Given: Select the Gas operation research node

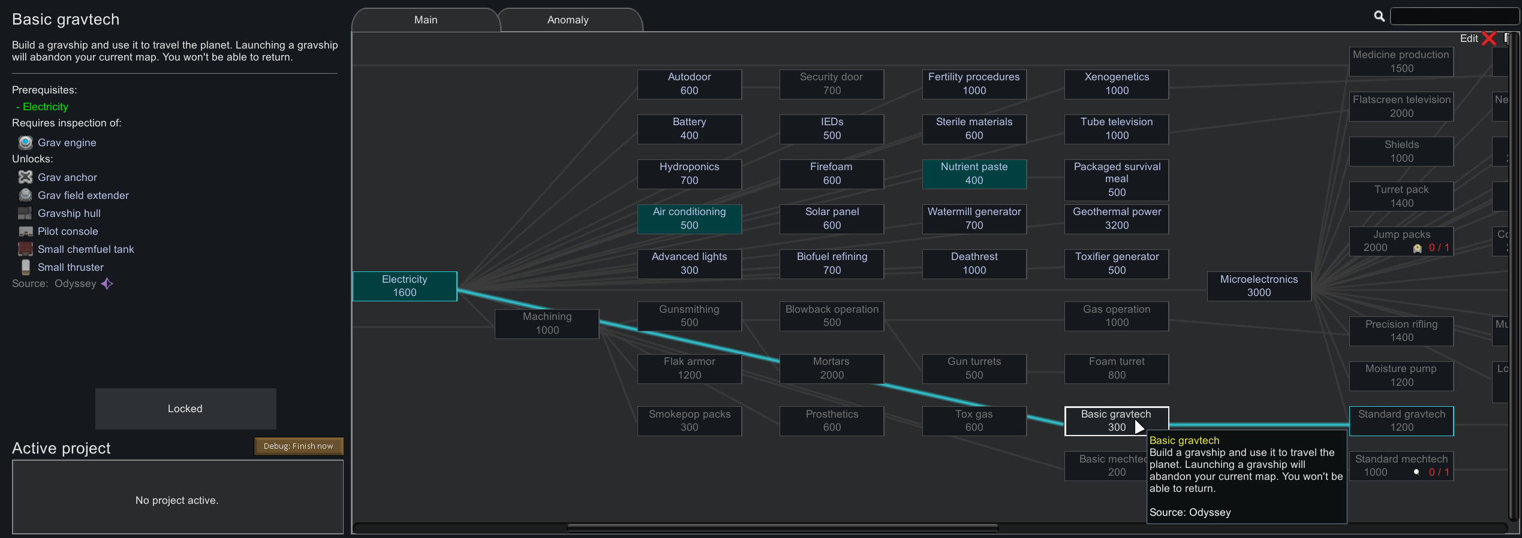Looking at the screenshot, I should click(x=1117, y=316).
